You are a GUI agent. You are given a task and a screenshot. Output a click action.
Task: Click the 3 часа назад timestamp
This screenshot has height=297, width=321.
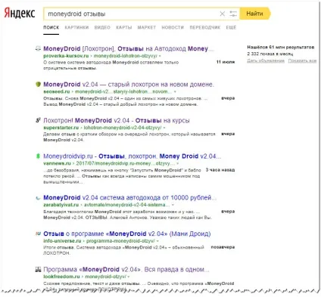(x=220, y=170)
